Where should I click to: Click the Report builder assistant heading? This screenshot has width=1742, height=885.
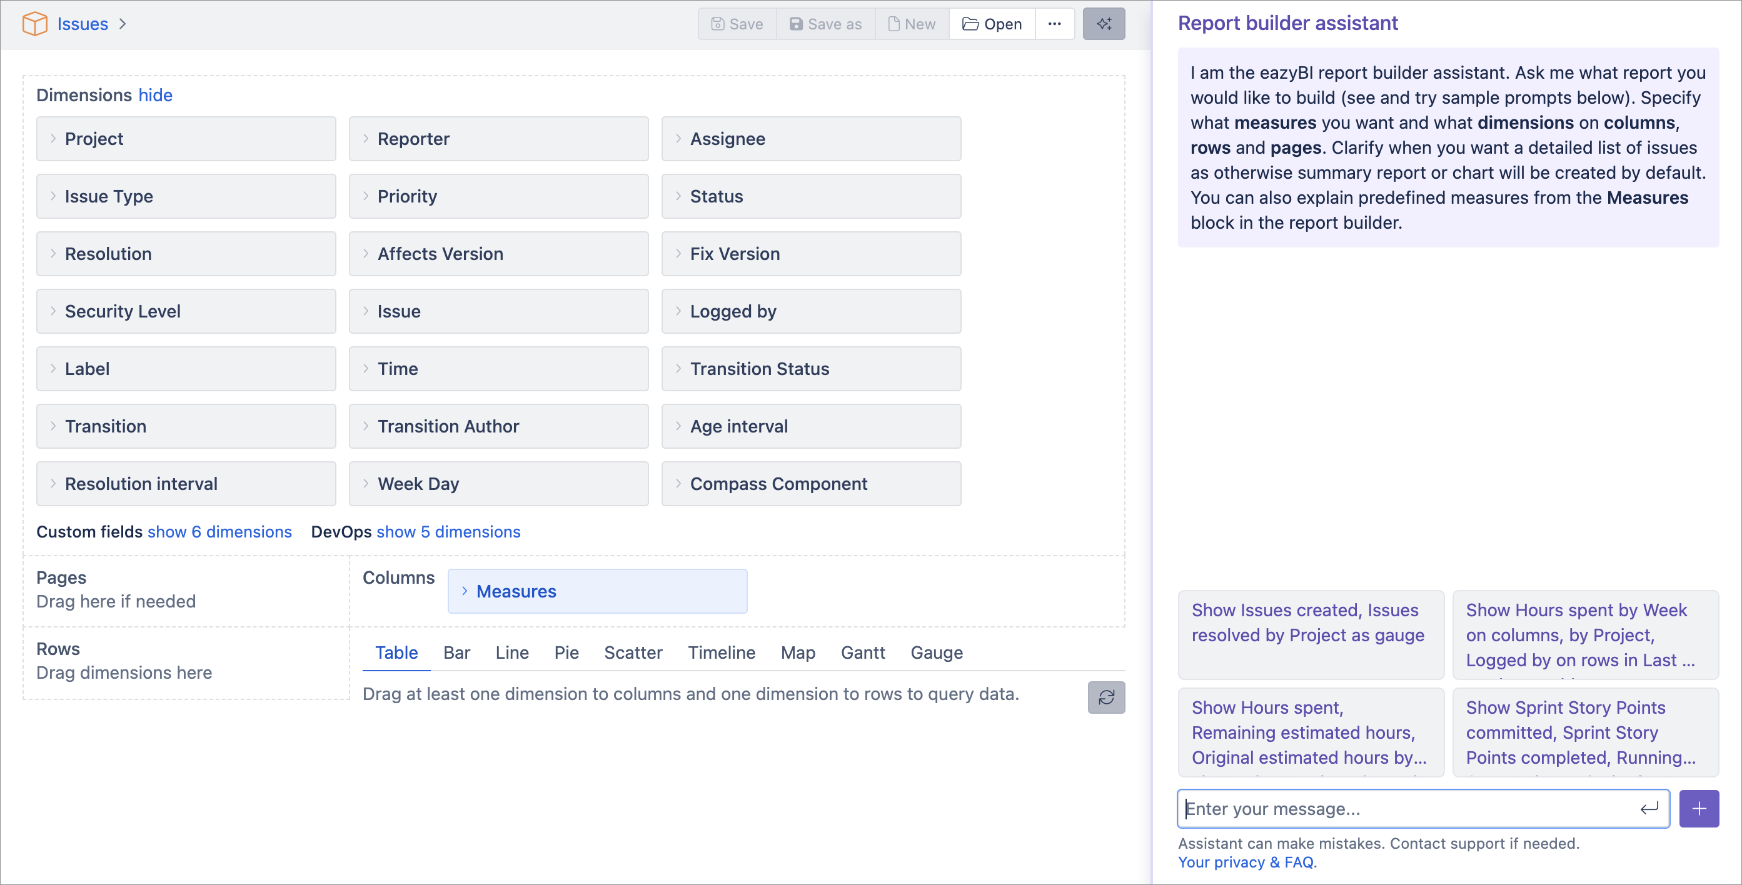pyautogui.click(x=1287, y=23)
